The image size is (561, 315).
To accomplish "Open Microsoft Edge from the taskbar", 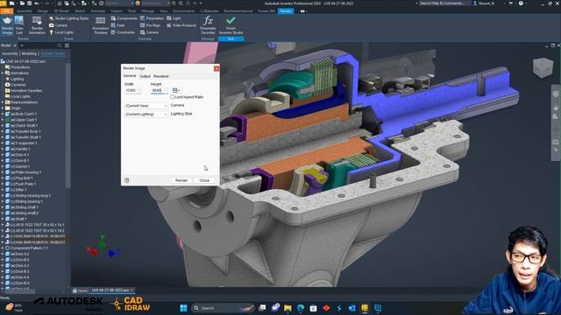I will click(x=301, y=308).
